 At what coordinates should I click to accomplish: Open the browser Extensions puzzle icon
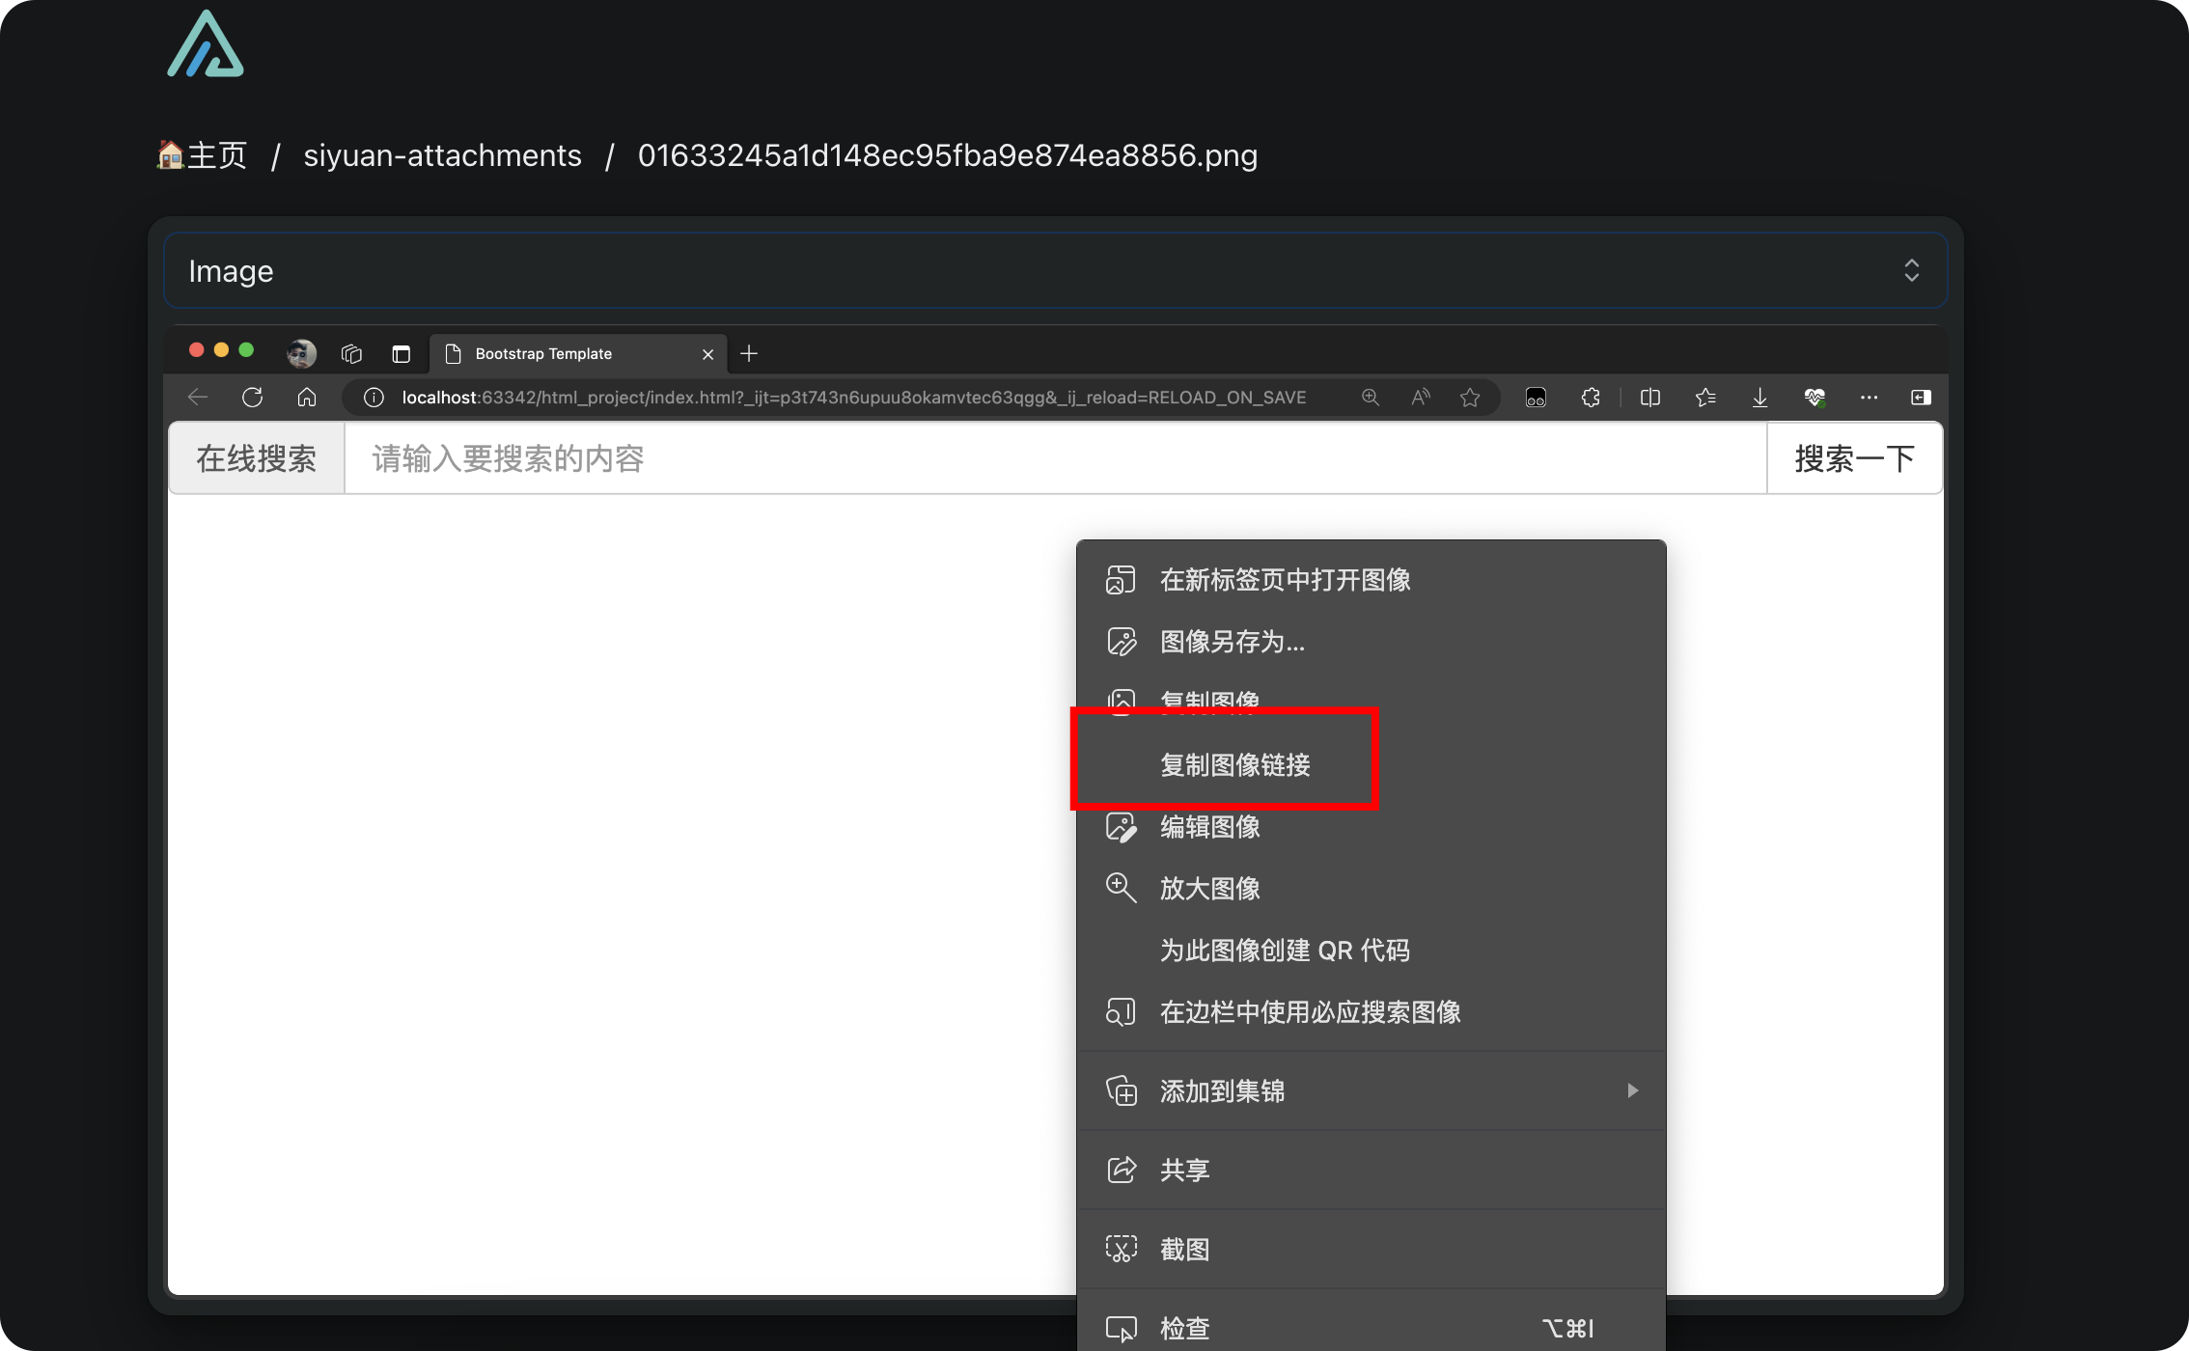1591,397
